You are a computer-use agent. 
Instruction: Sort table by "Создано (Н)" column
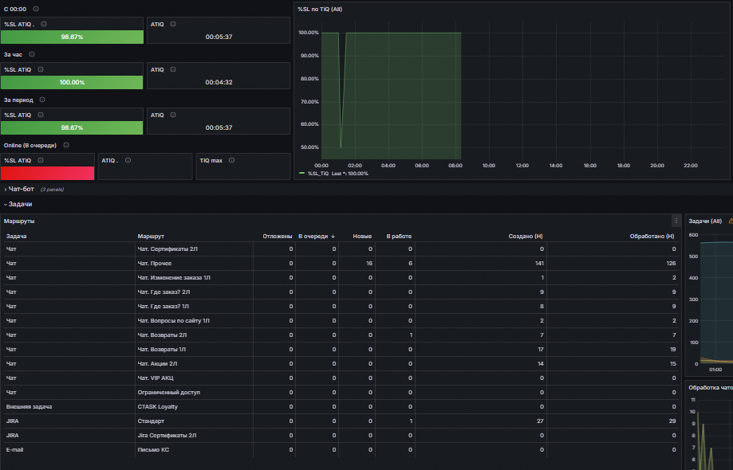(x=526, y=236)
